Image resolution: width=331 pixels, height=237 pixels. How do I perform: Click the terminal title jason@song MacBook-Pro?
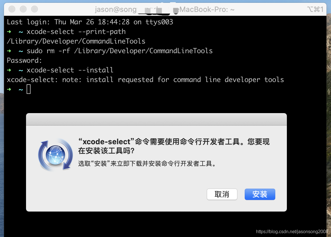pyautogui.click(x=165, y=10)
